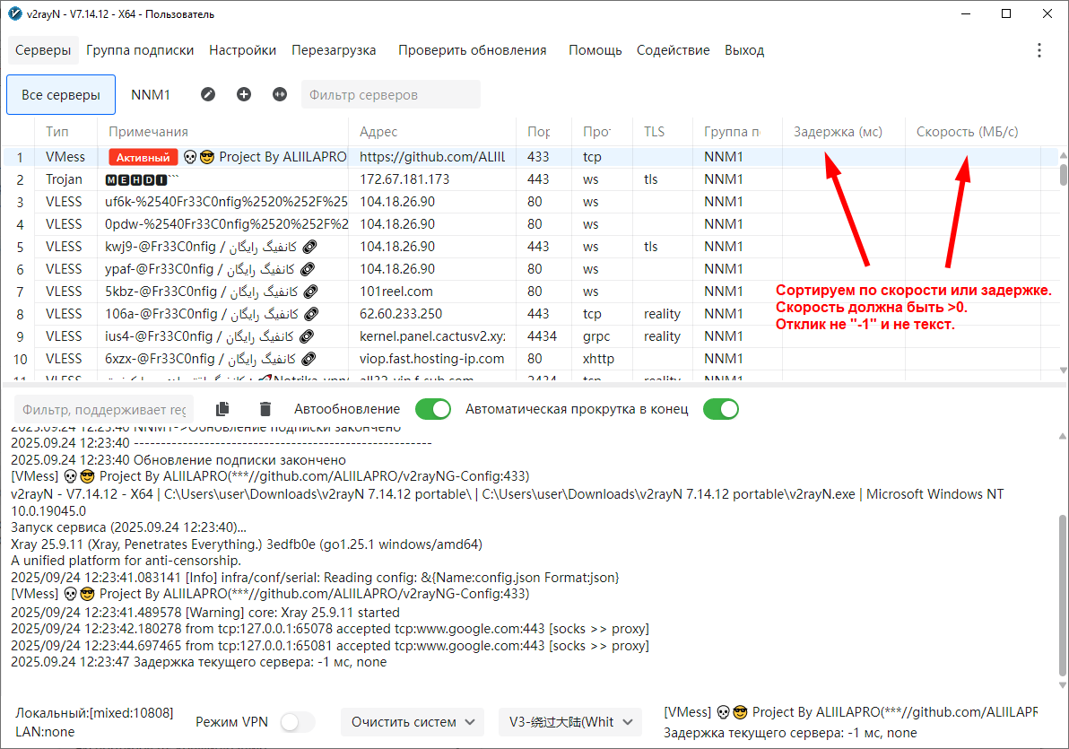Open the three-dot overflow menu
The height and width of the screenshot is (749, 1069).
1039,50
